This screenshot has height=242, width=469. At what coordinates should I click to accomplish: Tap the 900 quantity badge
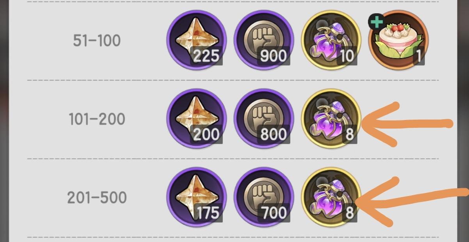click(x=273, y=57)
